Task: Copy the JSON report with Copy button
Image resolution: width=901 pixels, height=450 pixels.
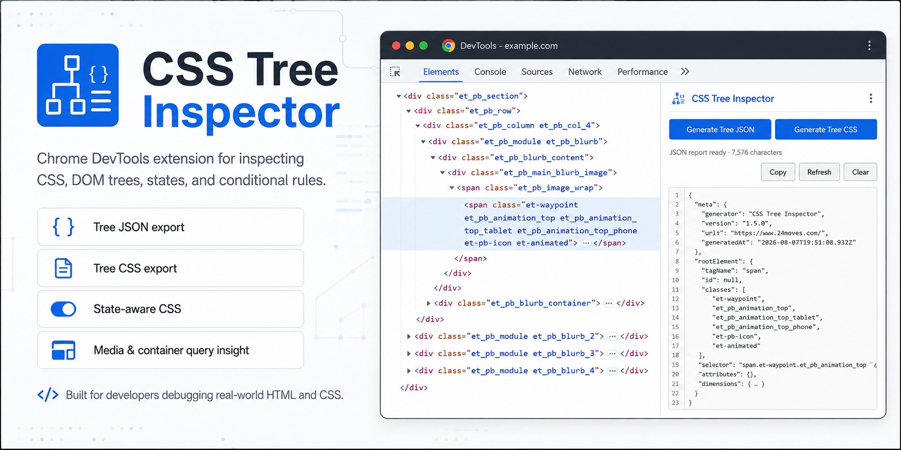Action: click(x=778, y=172)
